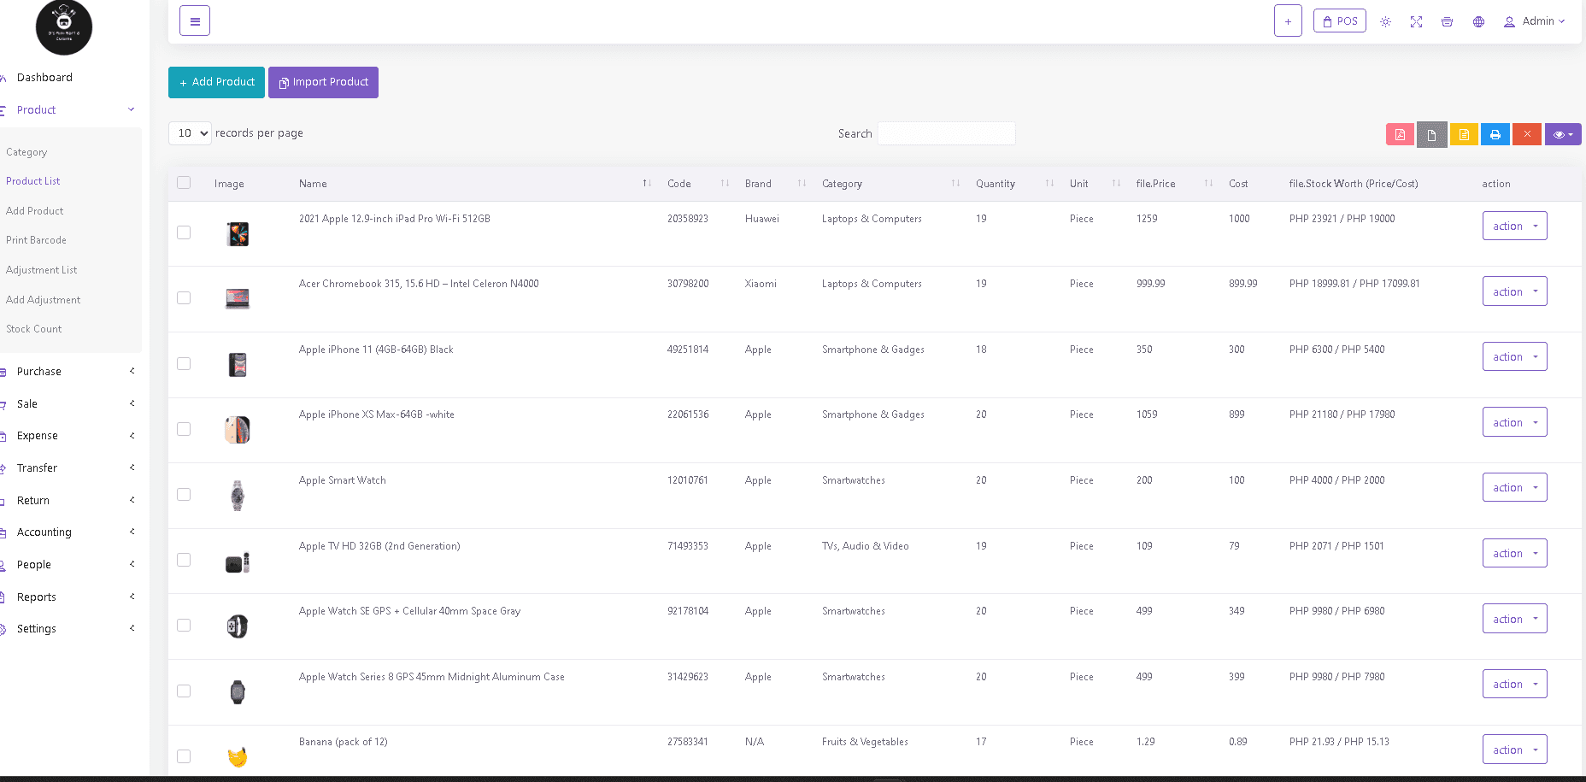Export the table with the yellow document icon
This screenshot has width=1586, height=782.
[1464, 134]
